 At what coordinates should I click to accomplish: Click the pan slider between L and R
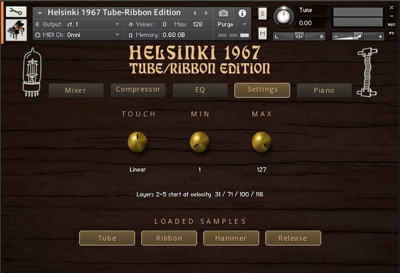click(299, 37)
